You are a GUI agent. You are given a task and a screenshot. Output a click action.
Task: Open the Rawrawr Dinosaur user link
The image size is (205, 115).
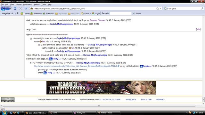(x=97, y=20)
